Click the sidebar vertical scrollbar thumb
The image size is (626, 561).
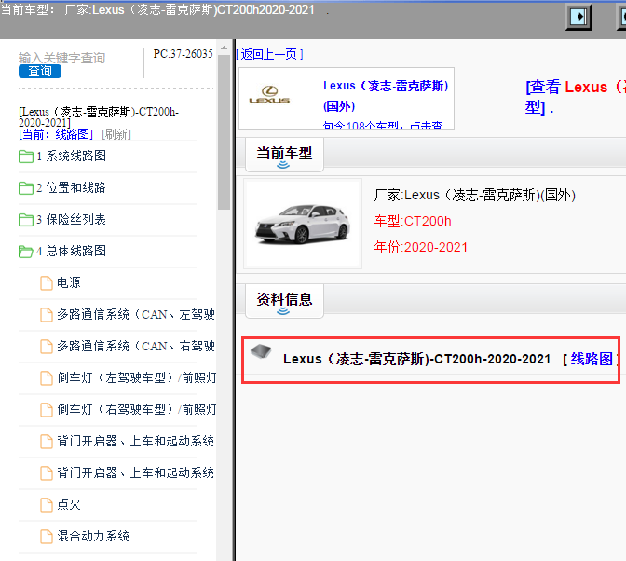(224, 131)
